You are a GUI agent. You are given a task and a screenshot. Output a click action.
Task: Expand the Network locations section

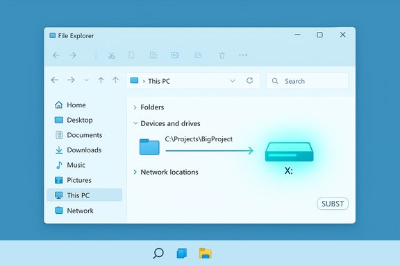135,172
